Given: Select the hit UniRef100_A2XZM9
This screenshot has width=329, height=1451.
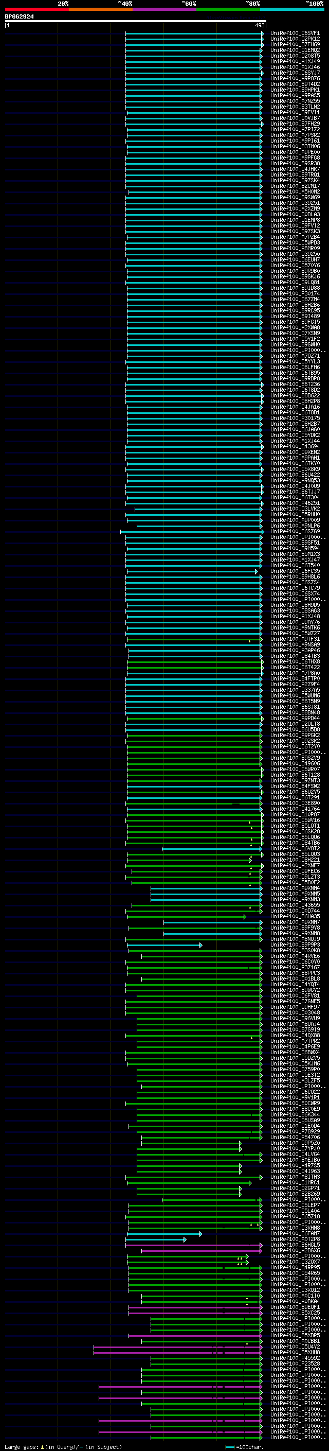Looking at the screenshot, I should (x=295, y=208).
